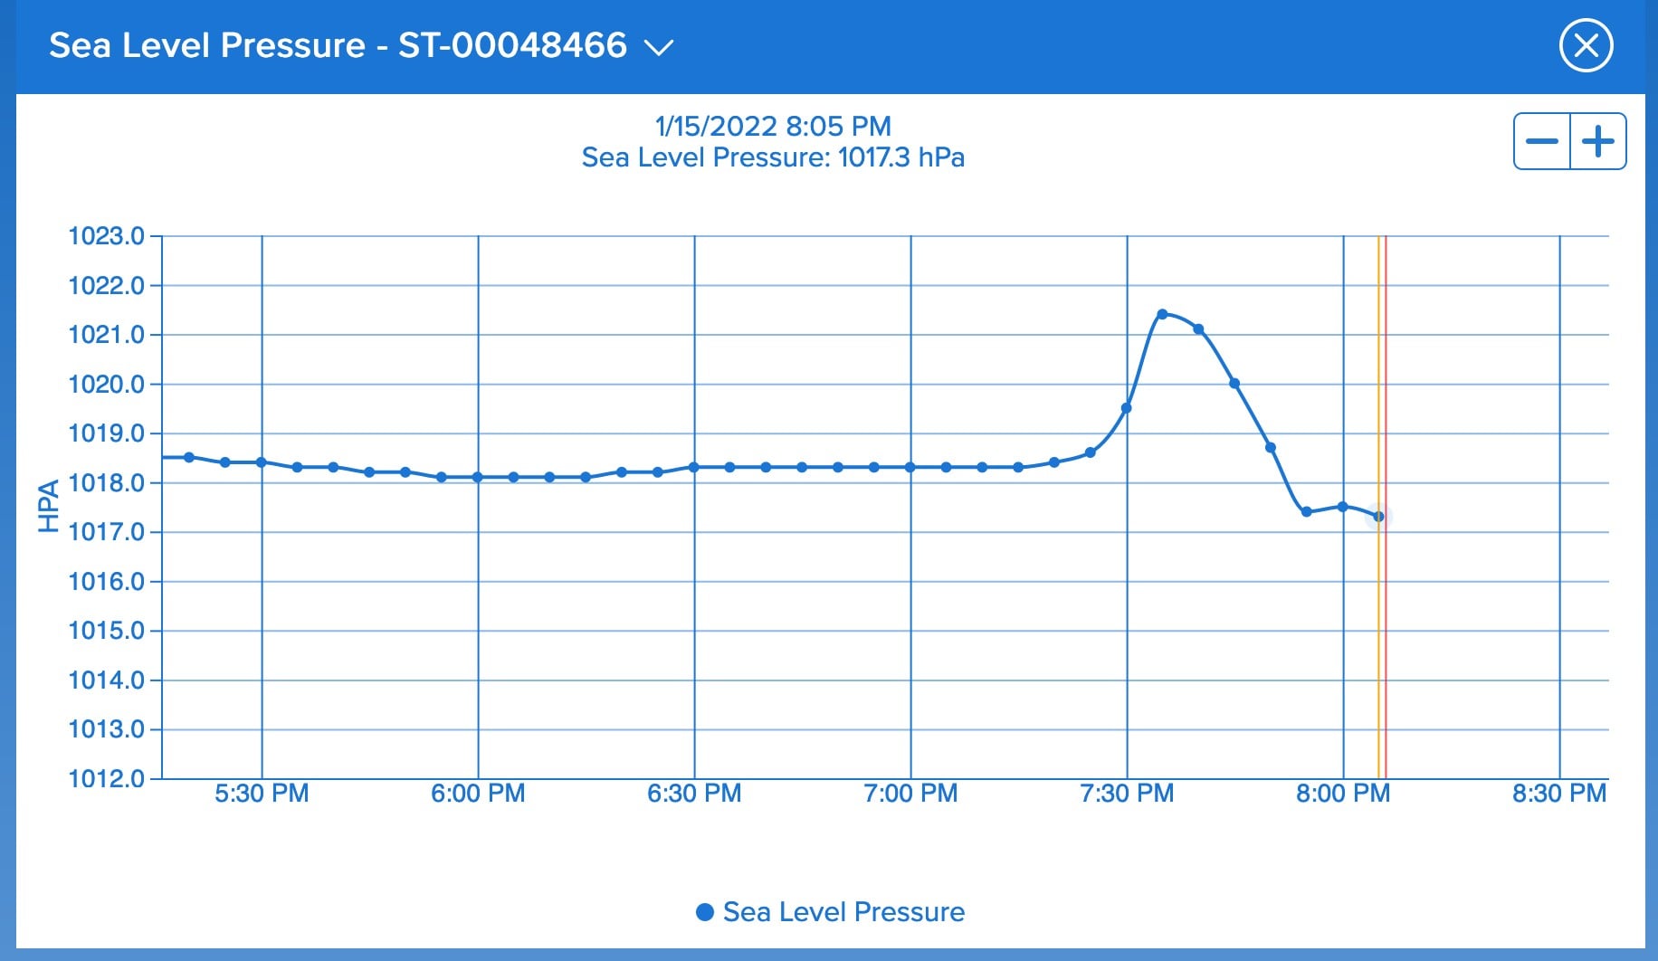The image size is (1658, 961).
Task: Click the 6:00 PM x-axis label
Action: click(478, 794)
